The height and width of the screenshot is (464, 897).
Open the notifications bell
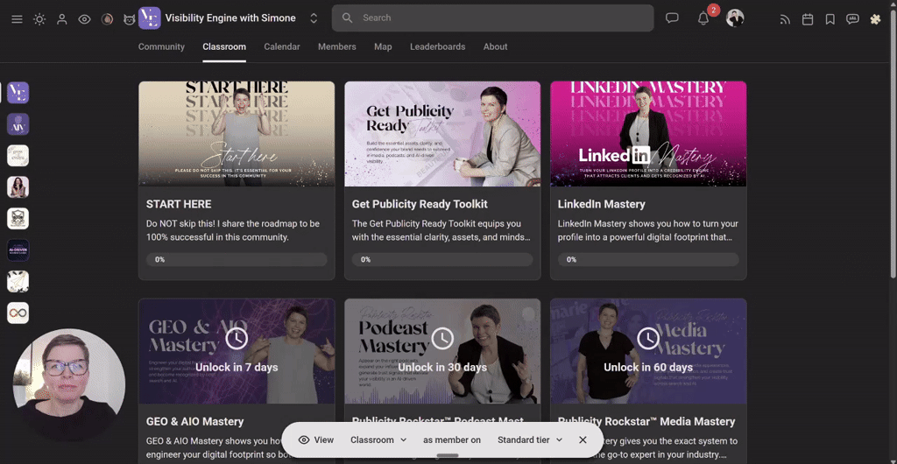tap(703, 18)
